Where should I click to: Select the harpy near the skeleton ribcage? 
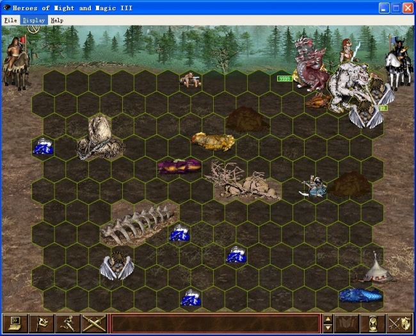(117, 266)
